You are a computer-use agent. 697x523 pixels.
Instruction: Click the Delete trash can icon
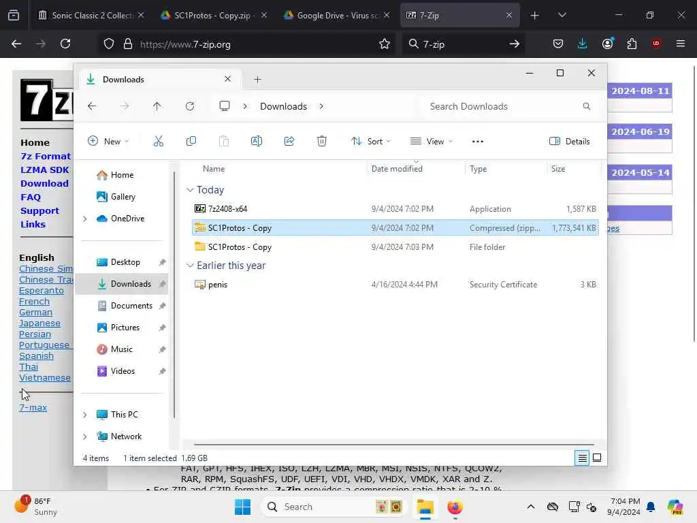(x=322, y=142)
